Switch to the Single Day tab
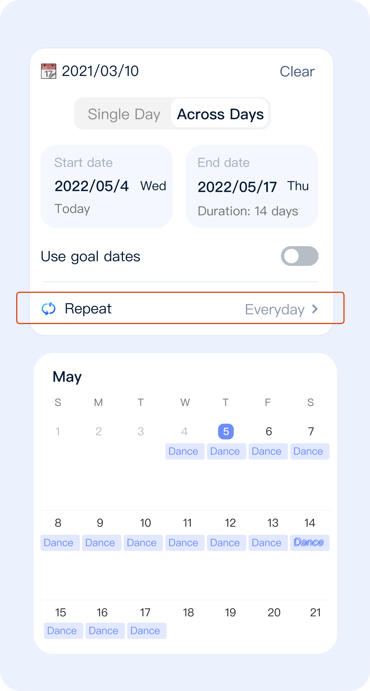The width and height of the screenshot is (370, 691). [x=124, y=114]
